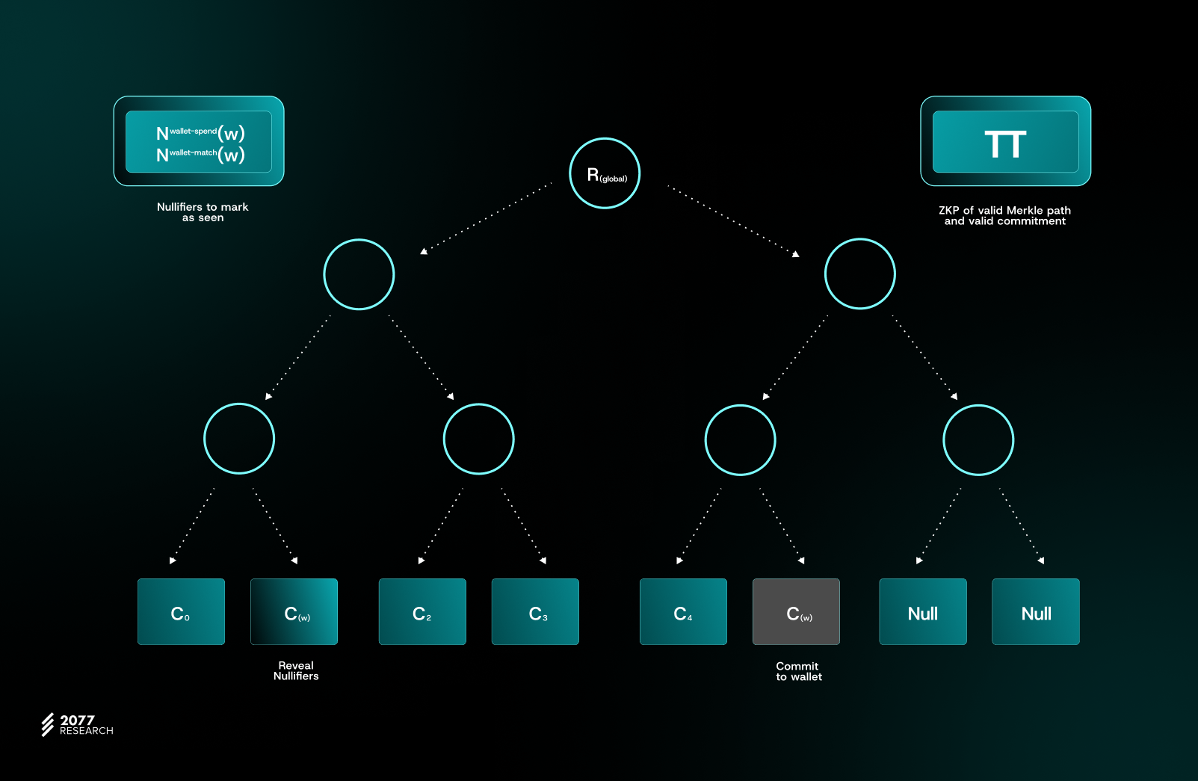Click the circle node above the two Null boxes
Viewport: 1198px width, 781px height.
pos(978,440)
